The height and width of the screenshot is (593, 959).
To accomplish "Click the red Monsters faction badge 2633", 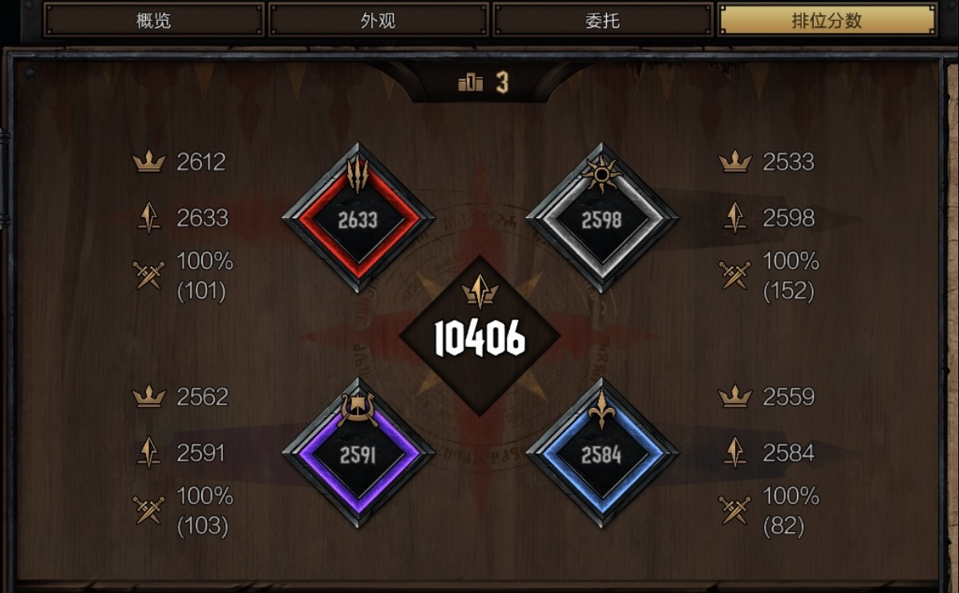I will tap(358, 218).
